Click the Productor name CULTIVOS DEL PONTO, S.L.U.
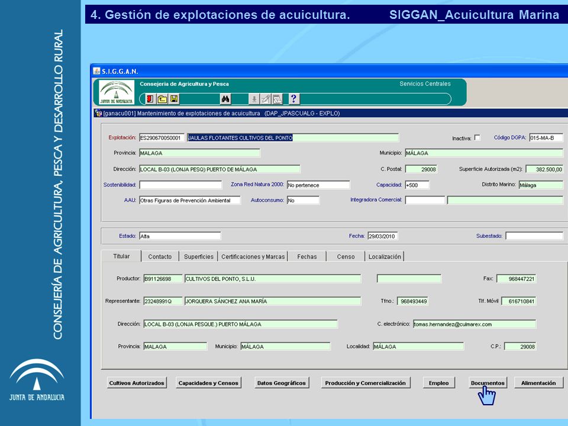Viewport: 568px width, 426px height. click(273, 279)
